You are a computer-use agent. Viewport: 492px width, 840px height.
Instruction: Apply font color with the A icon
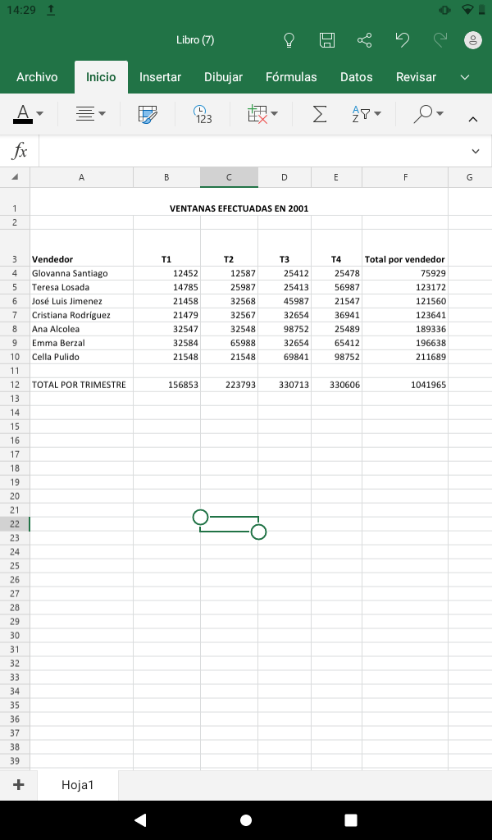(x=22, y=114)
